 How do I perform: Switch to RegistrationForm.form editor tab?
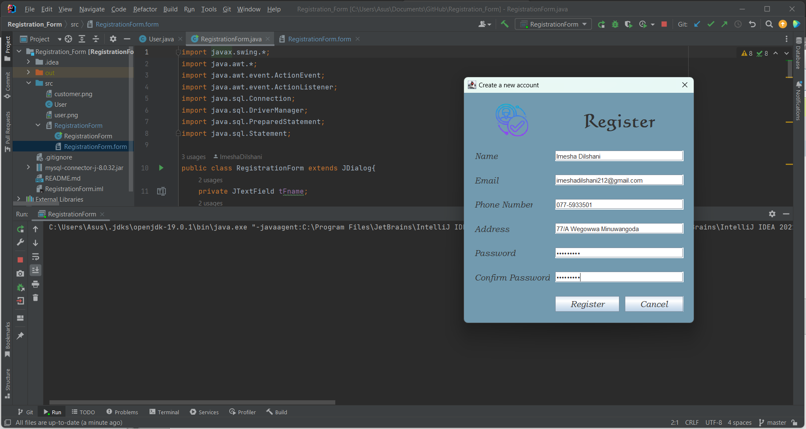tap(320, 39)
